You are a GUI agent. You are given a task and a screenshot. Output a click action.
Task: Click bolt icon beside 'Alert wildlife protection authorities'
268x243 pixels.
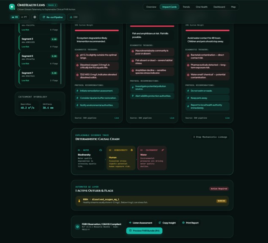tap(133, 96)
